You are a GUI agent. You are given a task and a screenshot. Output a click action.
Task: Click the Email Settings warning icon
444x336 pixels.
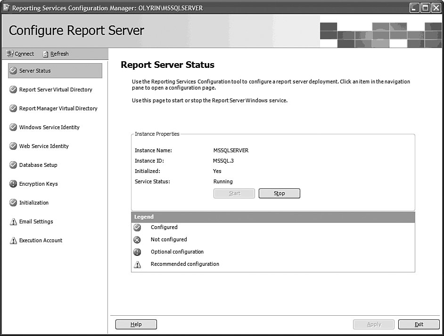tap(13, 221)
